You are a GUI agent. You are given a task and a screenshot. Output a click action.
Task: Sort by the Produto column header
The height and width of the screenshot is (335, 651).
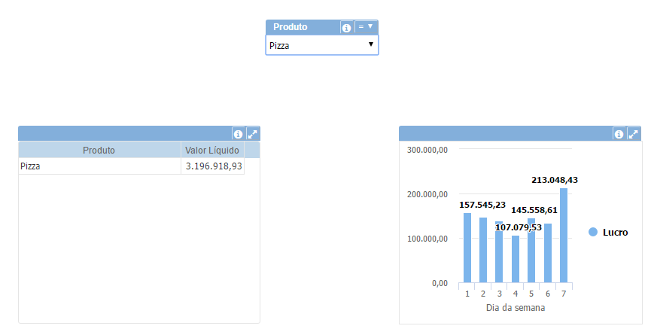click(99, 151)
